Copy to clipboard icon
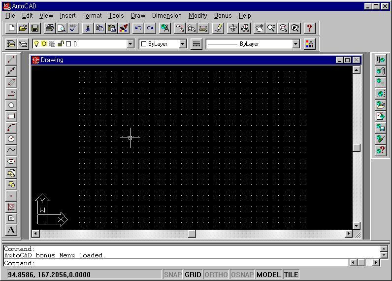Image resolution: width=392 pixels, height=281 pixels. (x=99, y=28)
